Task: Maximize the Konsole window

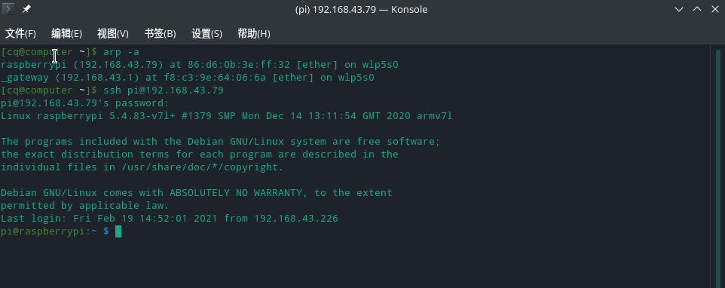Action: pos(697,9)
